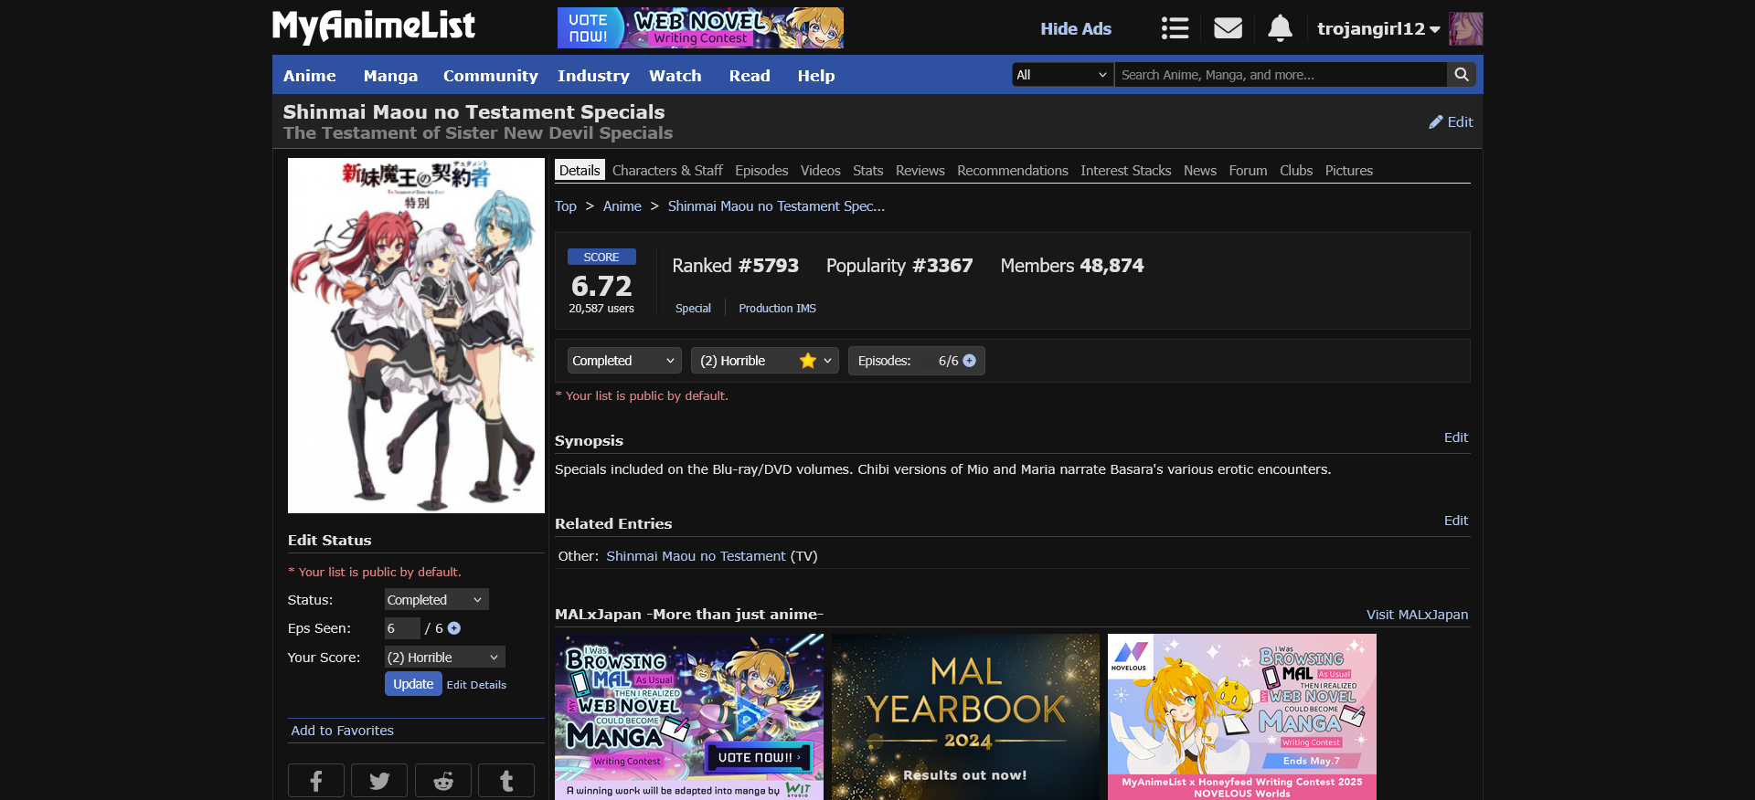Open notifications bell icon
1755x800 pixels.
(1280, 28)
